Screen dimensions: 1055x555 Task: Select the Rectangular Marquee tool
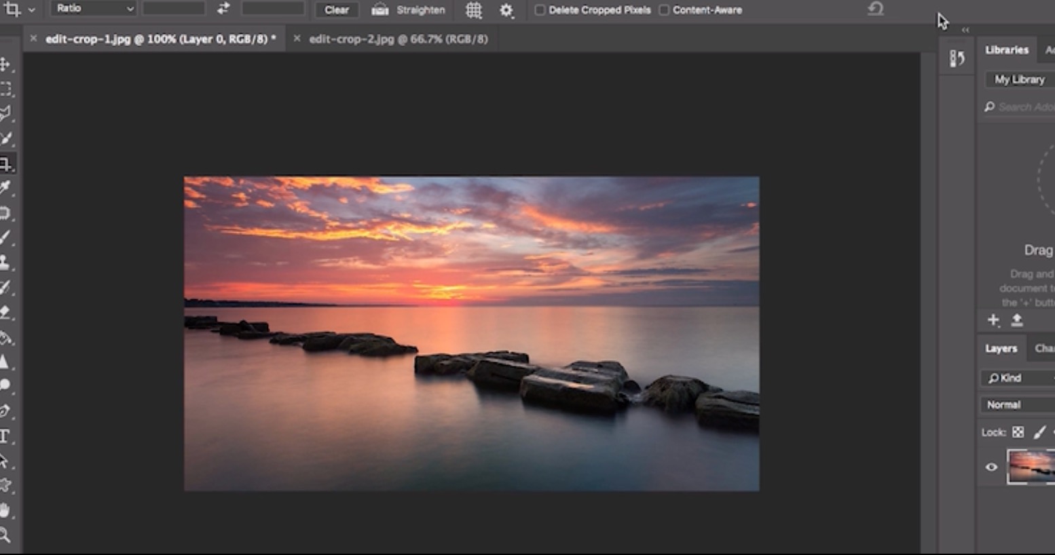pyautogui.click(x=5, y=89)
